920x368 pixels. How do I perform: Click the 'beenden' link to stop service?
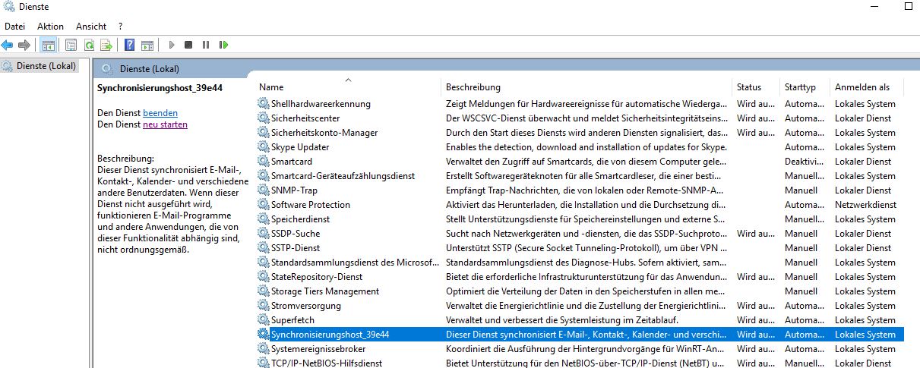pyautogui.click(x=160, y=112)
